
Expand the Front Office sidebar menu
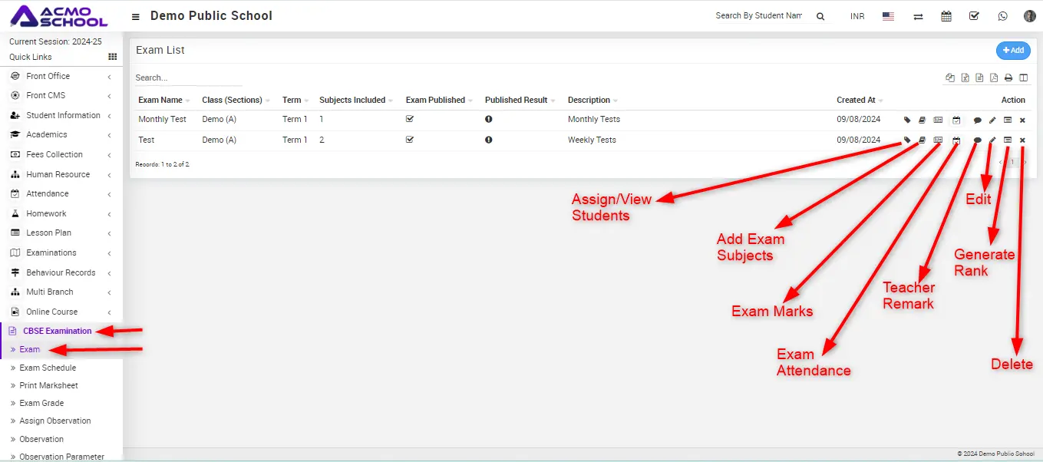[48, 76]
